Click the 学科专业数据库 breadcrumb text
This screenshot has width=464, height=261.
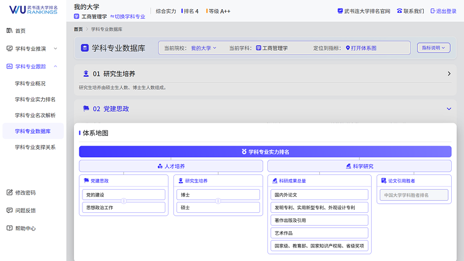point(106,29)
